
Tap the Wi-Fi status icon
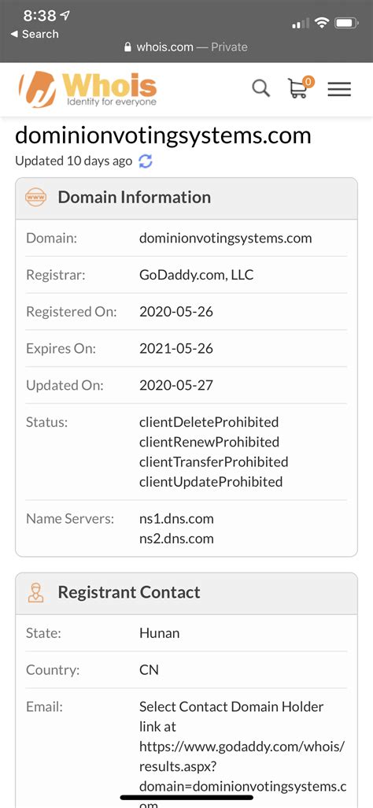pyautogui.click(x=322, y=23)
